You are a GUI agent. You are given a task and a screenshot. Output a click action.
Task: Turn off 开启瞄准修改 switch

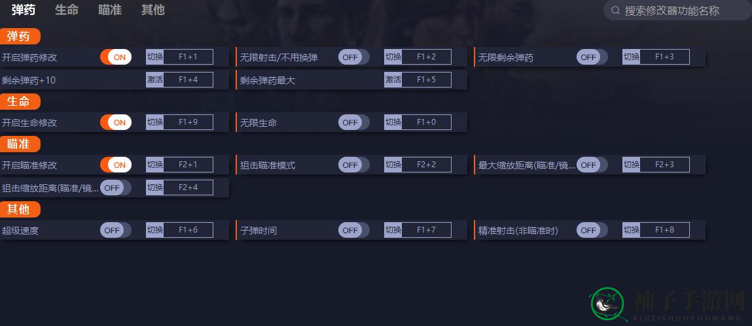click(116, 165)
